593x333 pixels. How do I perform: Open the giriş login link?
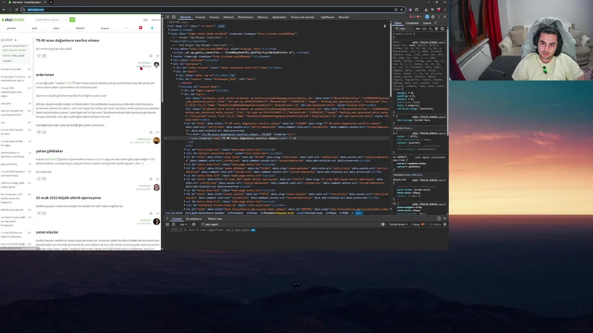click(x=145, y=20)
